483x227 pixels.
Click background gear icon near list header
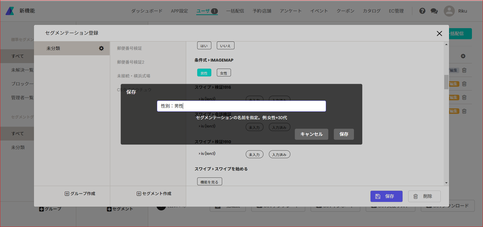463,56
